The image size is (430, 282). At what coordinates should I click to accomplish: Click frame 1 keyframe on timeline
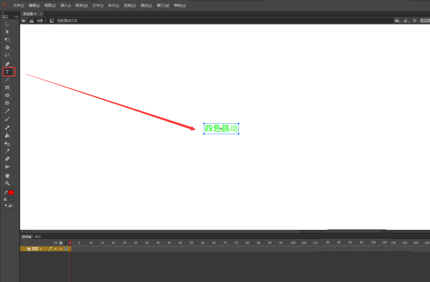[x=70, y=249]
